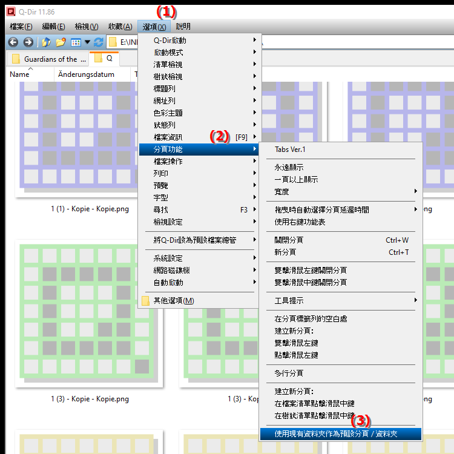The height and width of the screenshot is (454, 454).
Task: Open 將Q-Dir設為預設檔案總管 submenu
Action: (x=200, y=240)
